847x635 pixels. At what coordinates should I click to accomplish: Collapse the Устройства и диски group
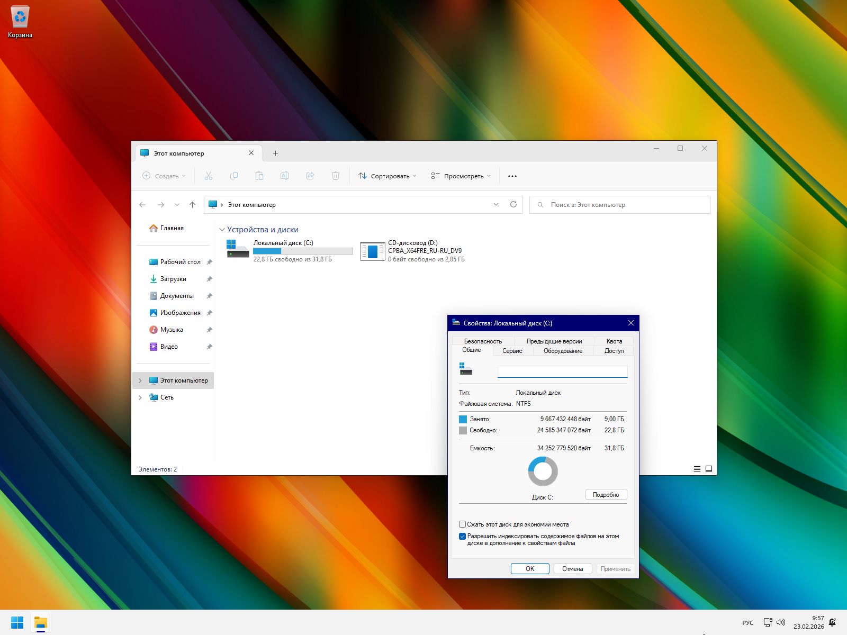coord(222,230)
